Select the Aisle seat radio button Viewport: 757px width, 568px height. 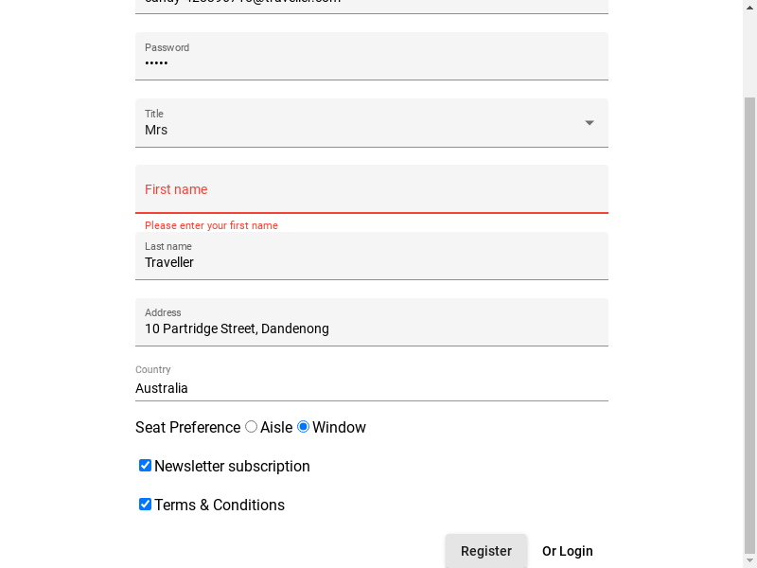(x=252, y=427)
